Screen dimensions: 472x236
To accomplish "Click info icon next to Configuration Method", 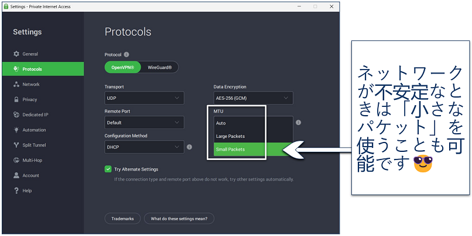I will point(189,147).
